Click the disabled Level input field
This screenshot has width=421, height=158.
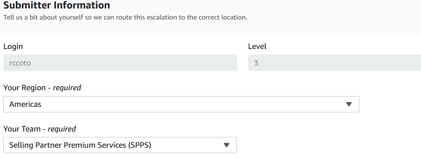[x=334, y=63]
